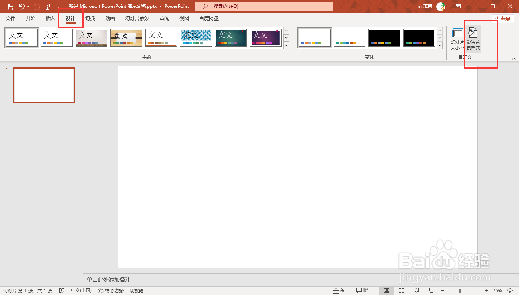Select the last black variant thumbnail
This screenshot has width=519, height=295.
coord(419,38)
